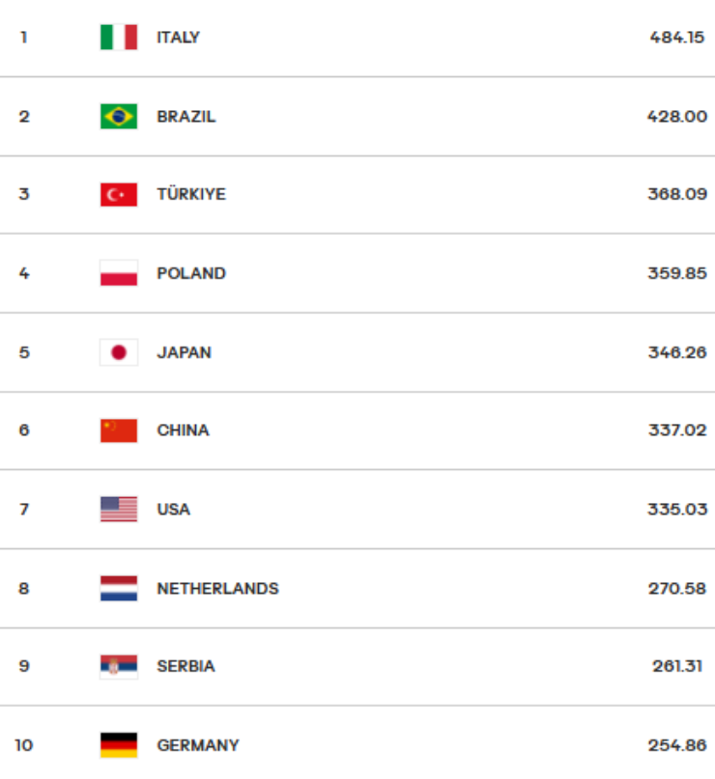715x779 pixels.
Task: Select the China flag icon
Action: tap(119, 431)
